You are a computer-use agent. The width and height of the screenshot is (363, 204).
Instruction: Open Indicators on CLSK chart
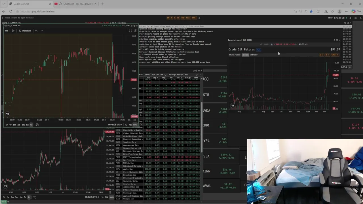tap(25, 31)
